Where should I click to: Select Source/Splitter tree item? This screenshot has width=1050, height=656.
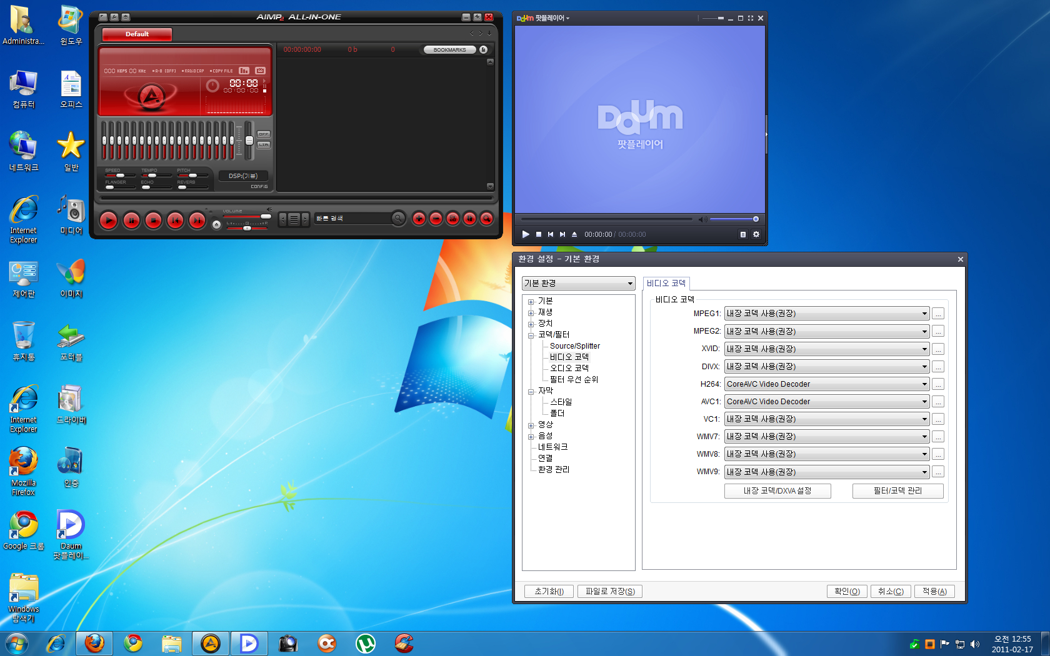pos(574,346)
